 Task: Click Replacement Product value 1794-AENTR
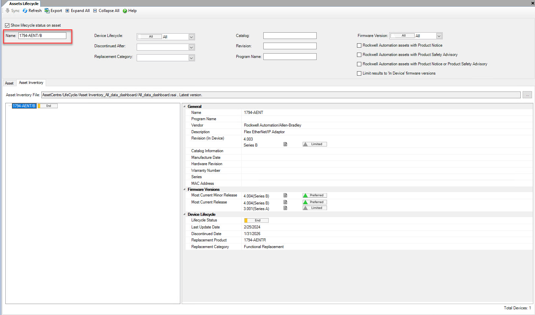click(255, 240)
